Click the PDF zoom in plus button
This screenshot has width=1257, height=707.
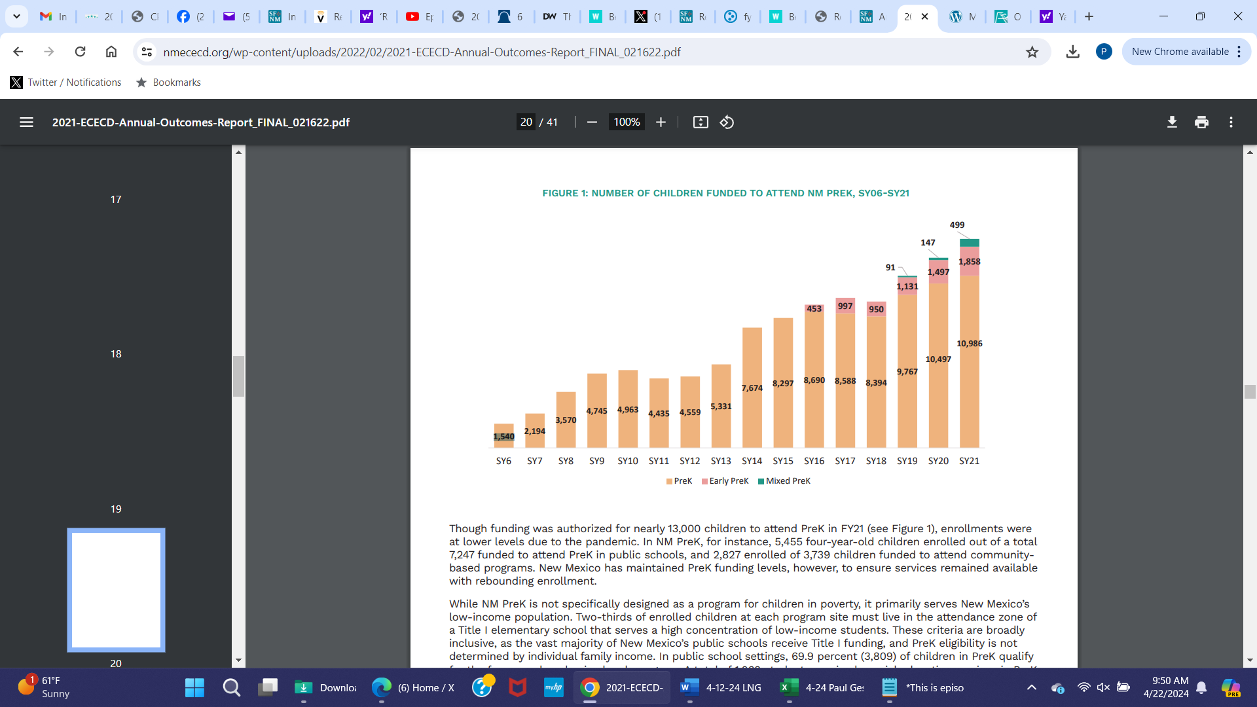pos(661,122)
